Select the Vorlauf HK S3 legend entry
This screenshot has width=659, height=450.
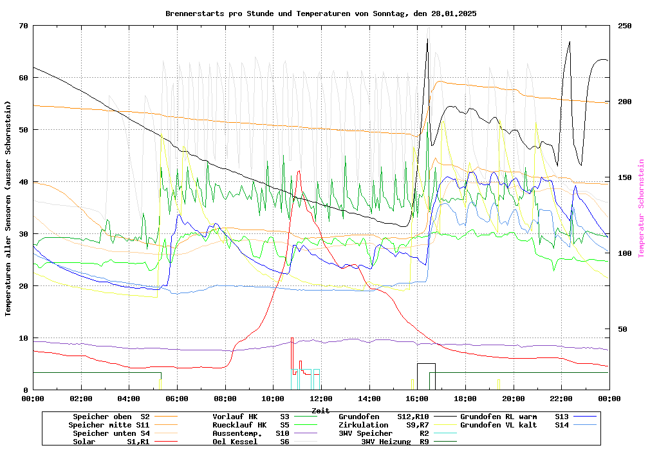coord(251,417)
